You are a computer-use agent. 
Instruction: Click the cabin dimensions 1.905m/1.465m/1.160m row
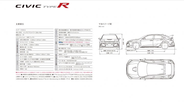[x=36, y=54]
